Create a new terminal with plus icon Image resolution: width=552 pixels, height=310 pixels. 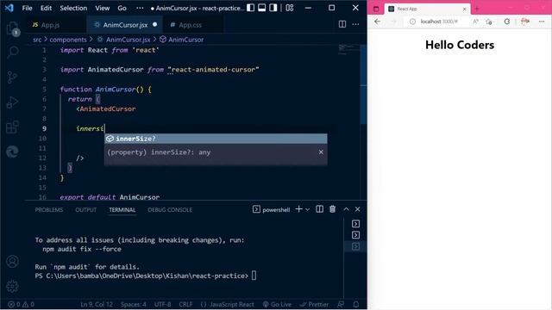[x=298, y=209]
